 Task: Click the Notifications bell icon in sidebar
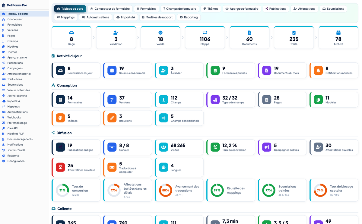click(4, 145)
